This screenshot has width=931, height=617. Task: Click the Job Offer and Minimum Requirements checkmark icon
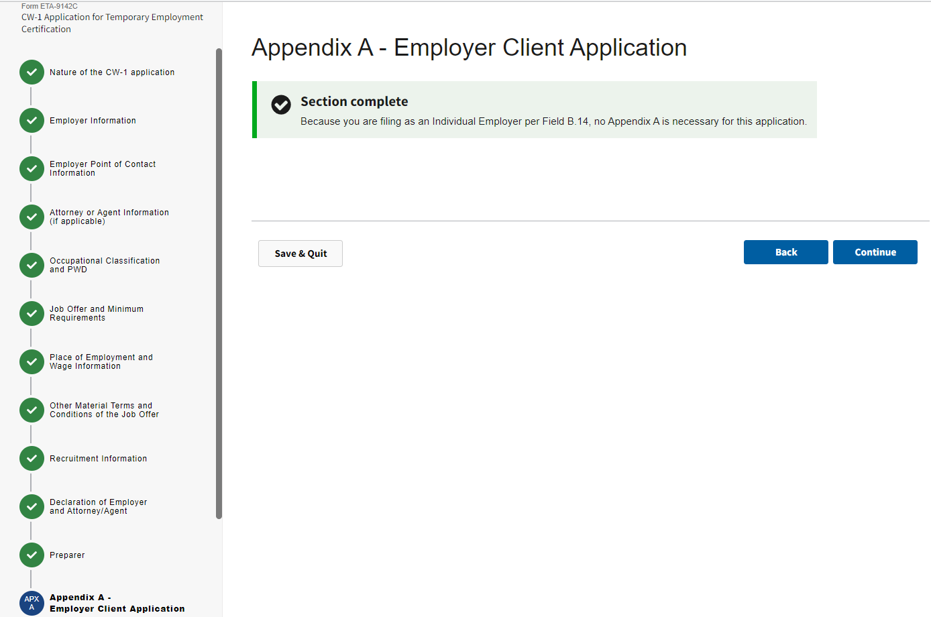[32, 314]
